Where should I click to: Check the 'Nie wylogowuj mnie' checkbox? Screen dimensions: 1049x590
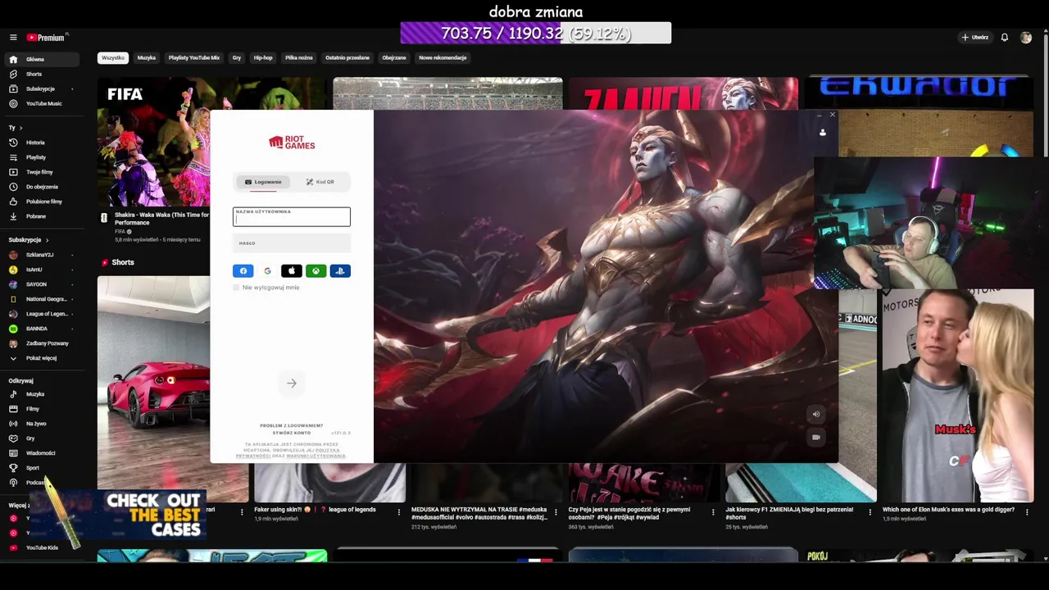click(236, 288)
